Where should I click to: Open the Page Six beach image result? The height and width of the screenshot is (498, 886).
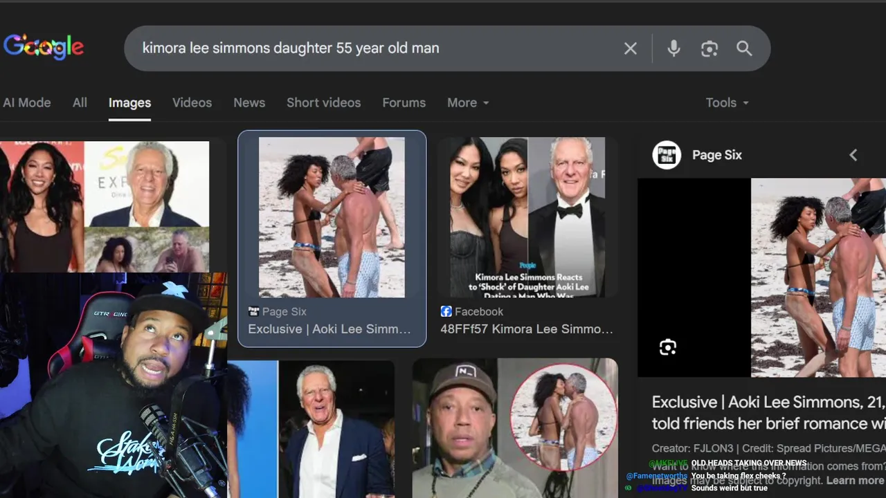[332, 217]
